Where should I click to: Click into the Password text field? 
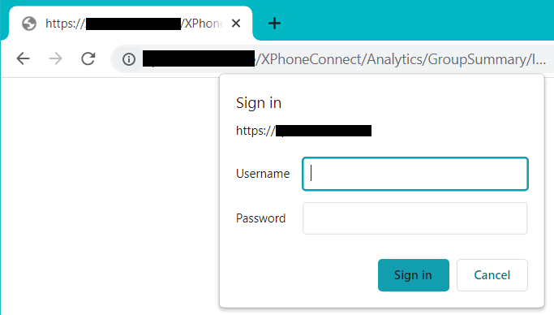point(414,218)
